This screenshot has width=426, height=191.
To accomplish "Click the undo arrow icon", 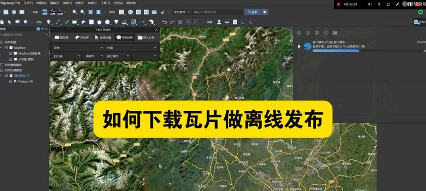I will pos(164,22).
